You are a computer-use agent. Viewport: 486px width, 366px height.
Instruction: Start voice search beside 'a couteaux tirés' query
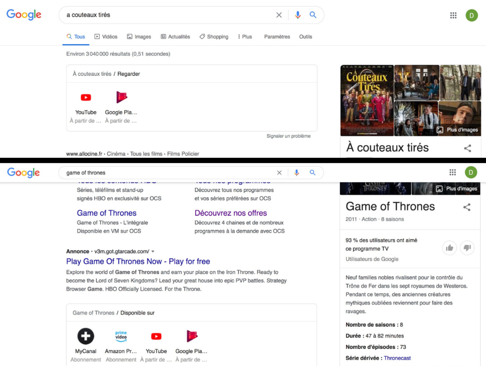point(298,15)
